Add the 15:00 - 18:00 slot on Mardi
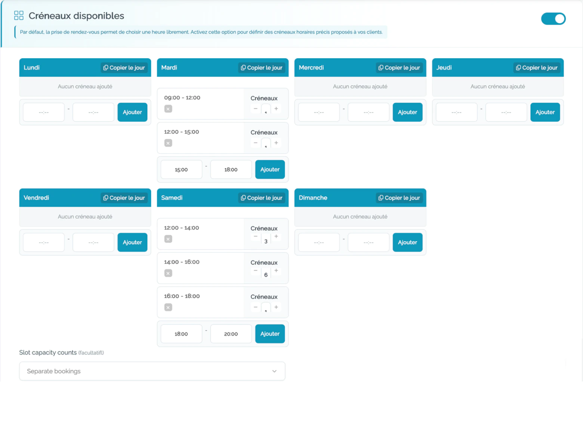 [x=270, y=169]
